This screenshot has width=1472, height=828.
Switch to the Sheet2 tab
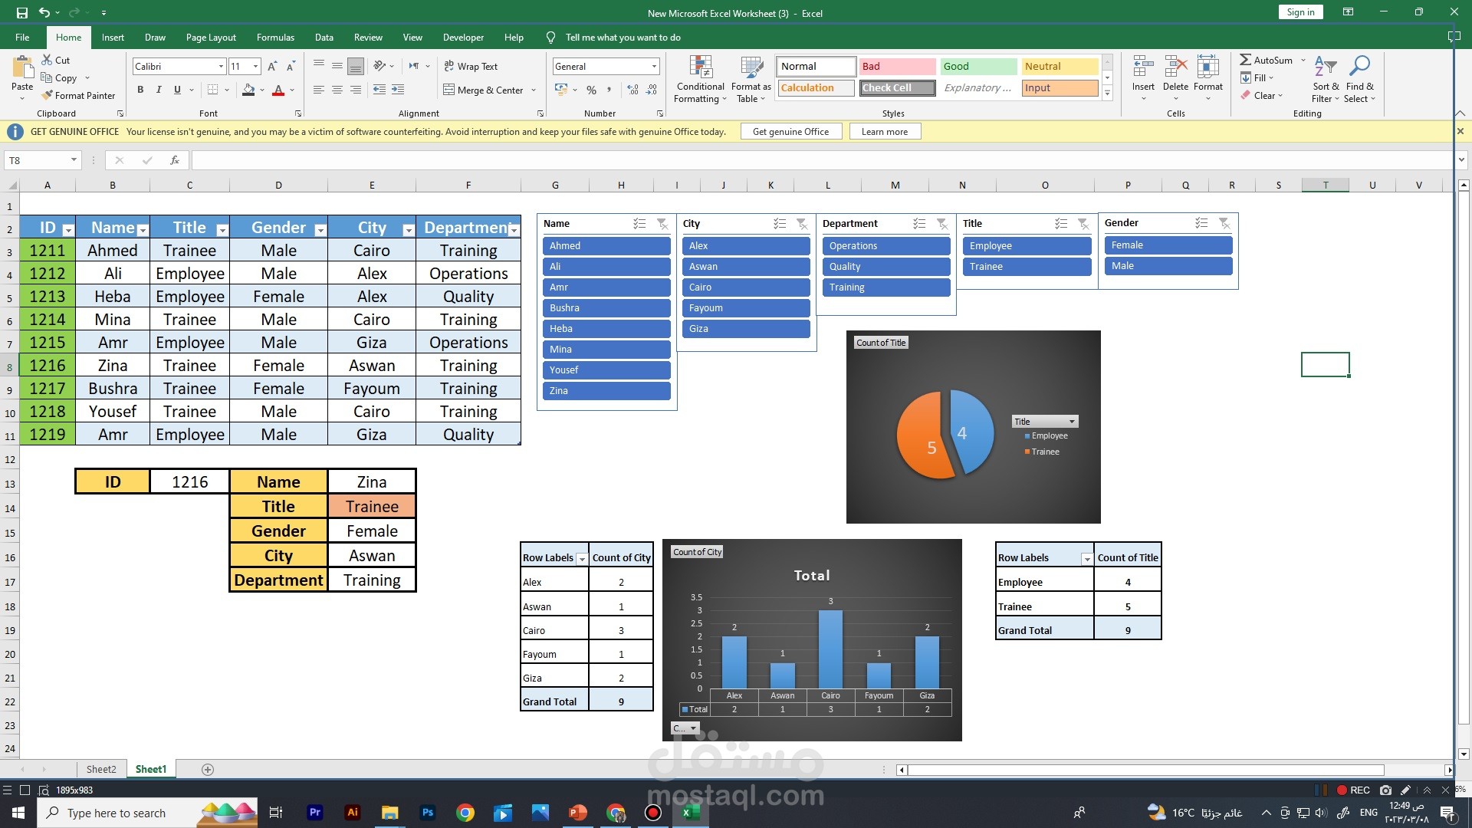pyautogui.click(x=101, y=769)
